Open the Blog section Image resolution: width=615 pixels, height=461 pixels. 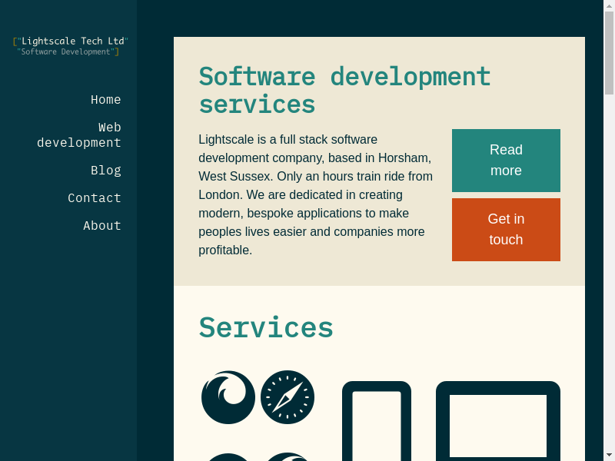(105, 171)
